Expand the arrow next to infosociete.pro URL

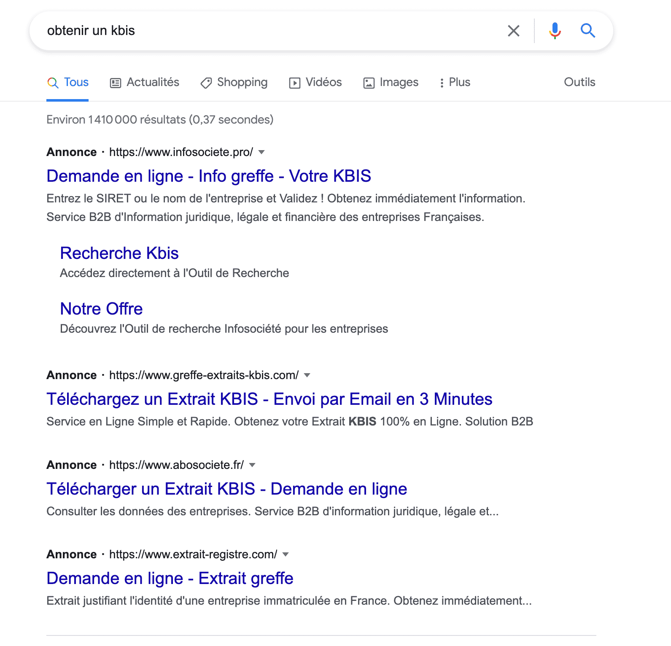(261, 152)
